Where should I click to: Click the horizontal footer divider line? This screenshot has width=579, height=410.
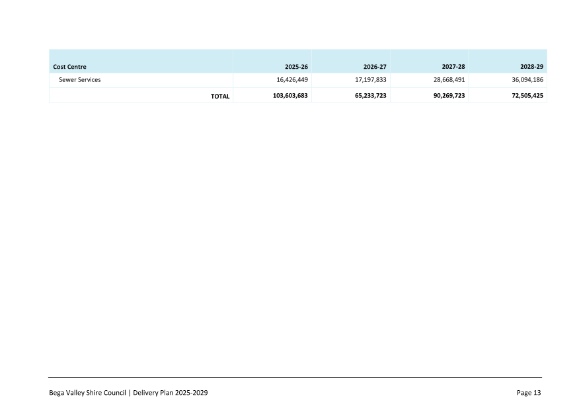coord(295,378)
